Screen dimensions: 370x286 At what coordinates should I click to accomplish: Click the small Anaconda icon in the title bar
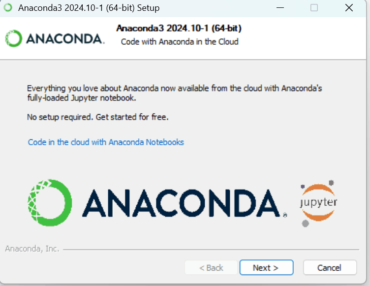[x=8, y=7]
